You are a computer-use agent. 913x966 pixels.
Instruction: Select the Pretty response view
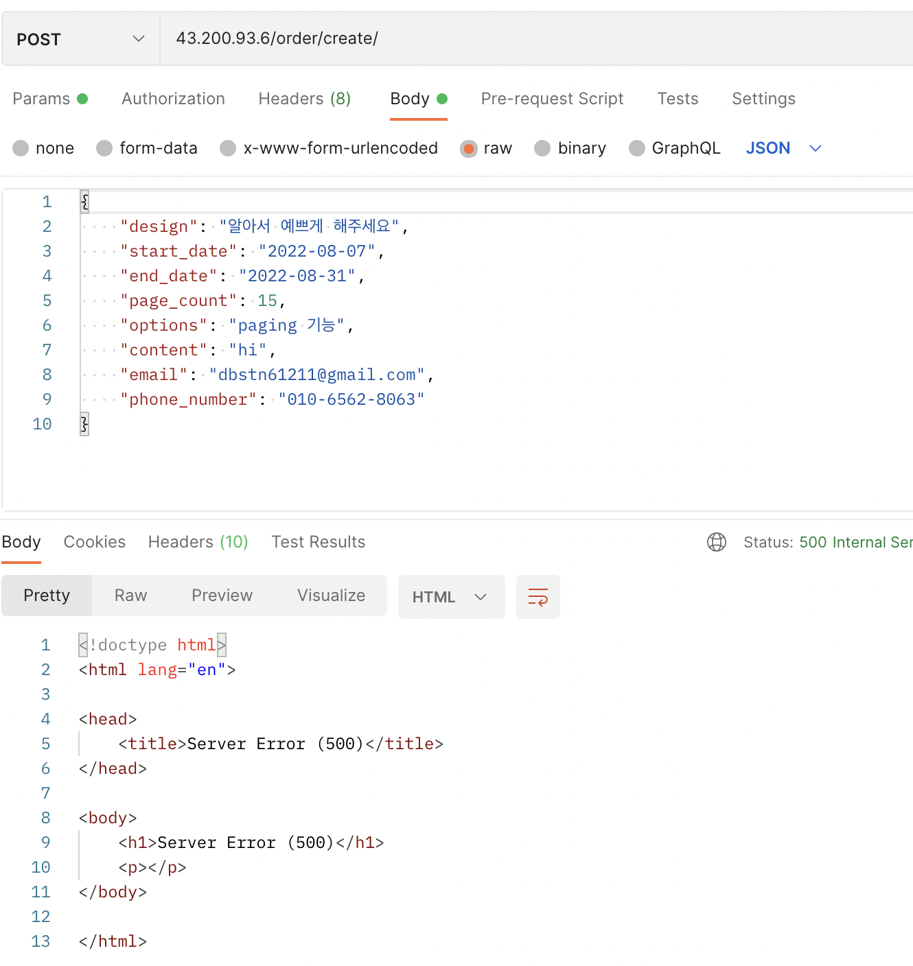click(x=47, y=596)
